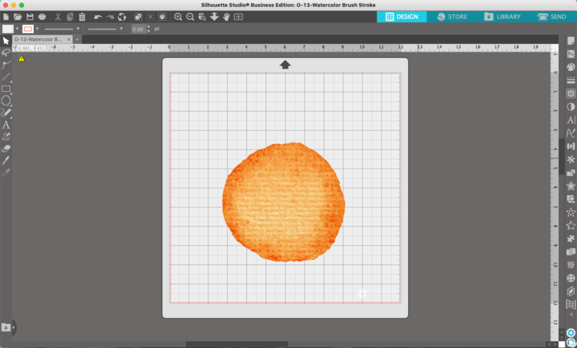This screenshot has width=577, height=348.
Task: Select the Draw Freehand tool
Action: click(6, 112)
